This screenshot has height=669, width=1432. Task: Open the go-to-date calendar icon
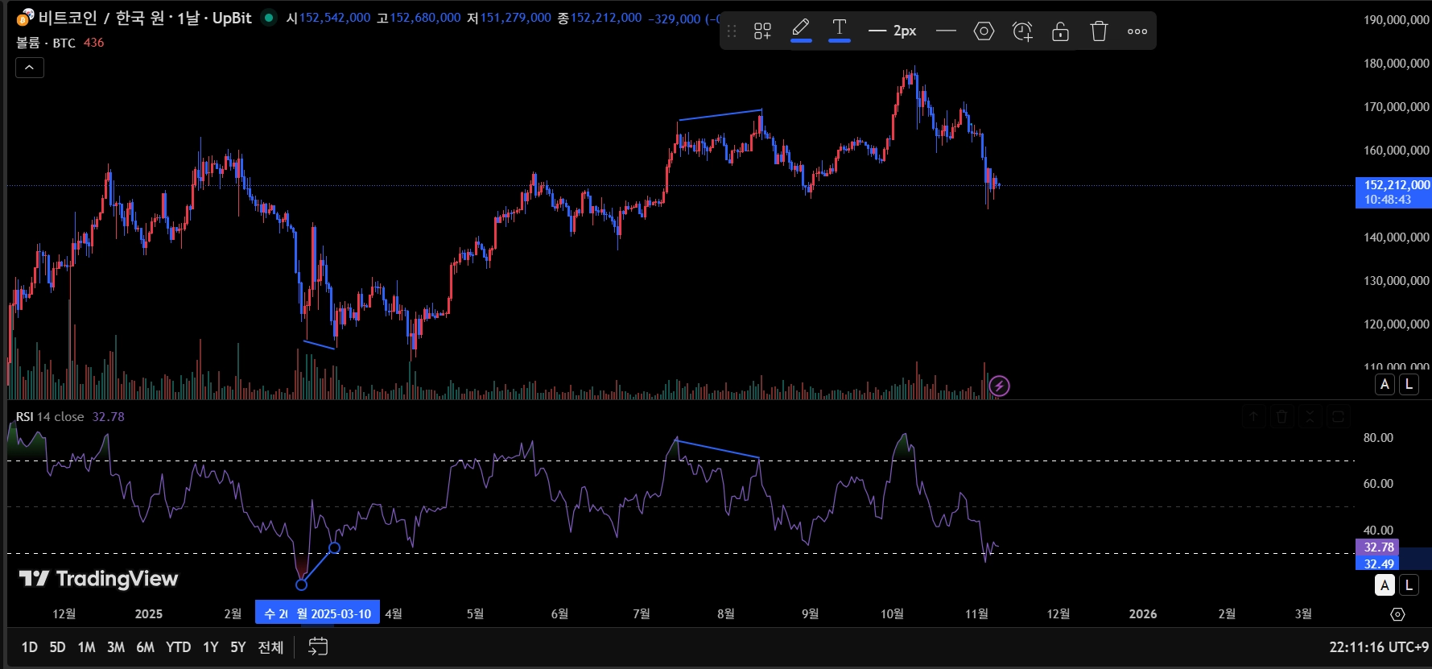318,647
